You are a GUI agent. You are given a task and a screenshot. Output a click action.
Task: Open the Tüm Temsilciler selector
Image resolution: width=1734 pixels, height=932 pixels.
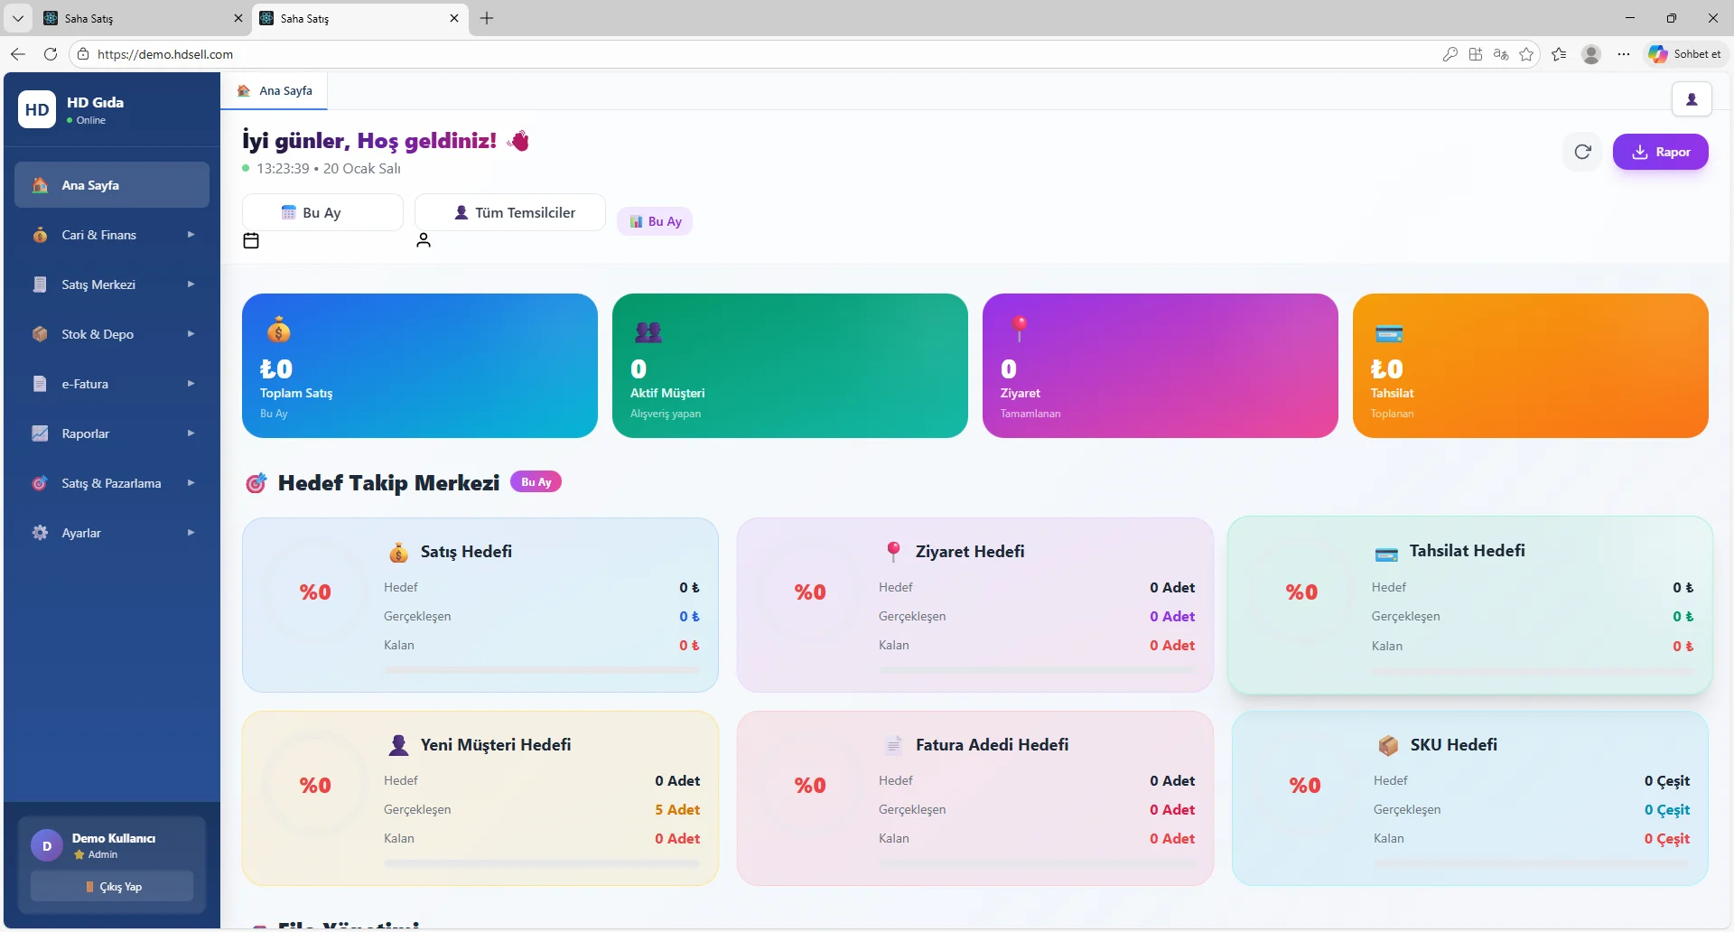pyautogui.click(x=509, y=212)
